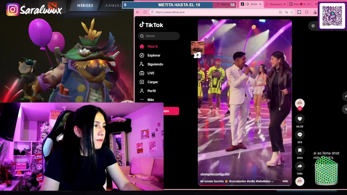Open the Perfil page
The width and height of the screenshot is (347, 195).
147,91
